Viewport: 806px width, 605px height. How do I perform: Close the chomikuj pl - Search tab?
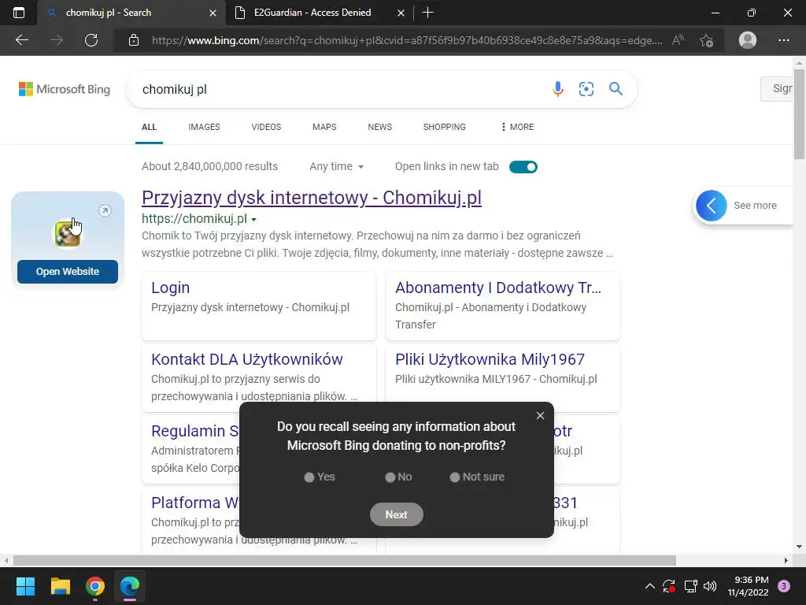pos(213,13)
